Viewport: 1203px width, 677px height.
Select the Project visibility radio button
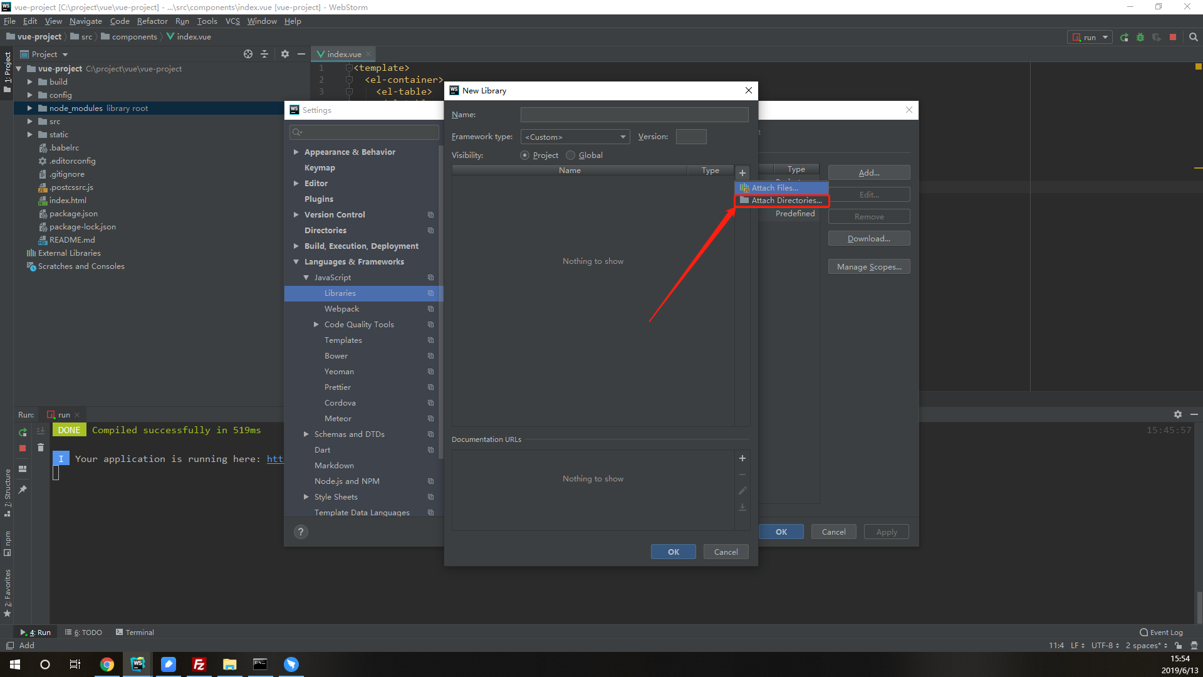(x=525, y=155)
